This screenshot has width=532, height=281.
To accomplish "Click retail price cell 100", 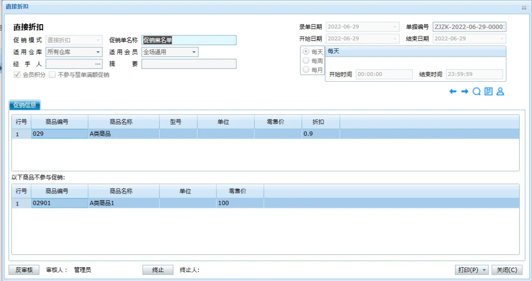I will tap(240, 203).
